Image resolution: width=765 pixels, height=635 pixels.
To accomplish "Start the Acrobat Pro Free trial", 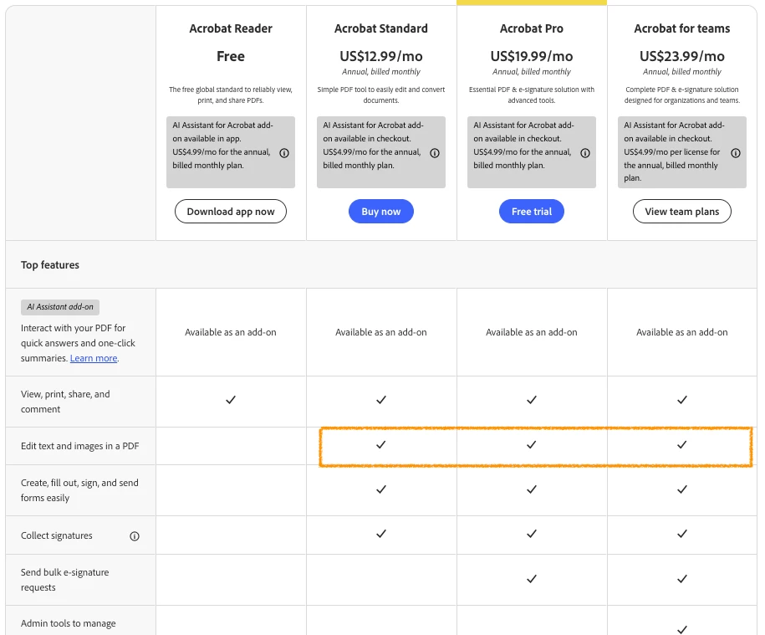I will point(531,212).
